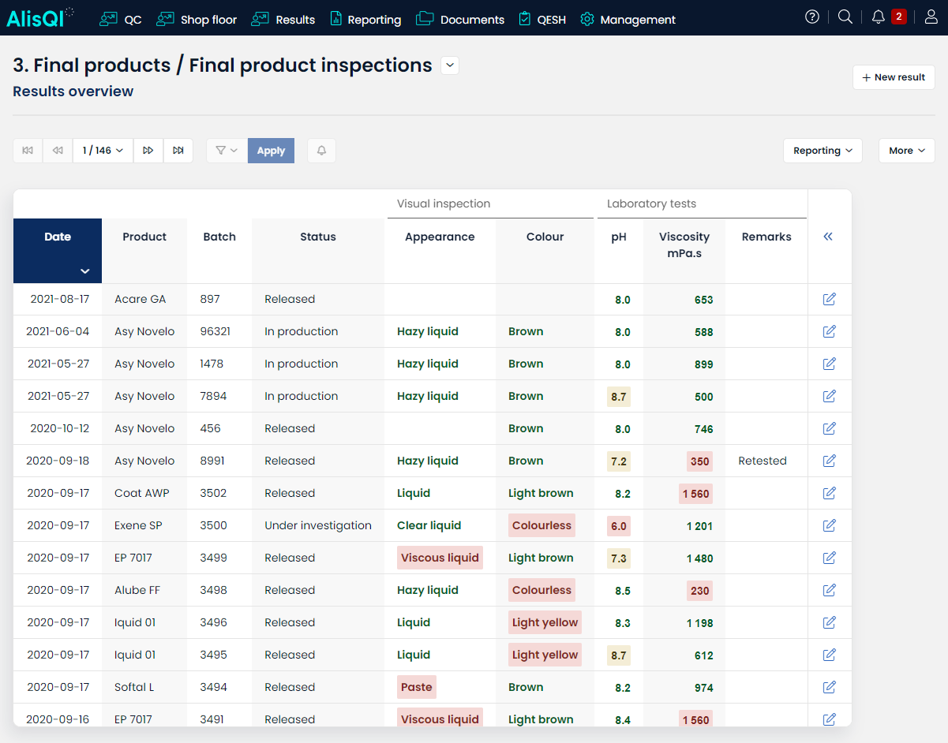Go to the next results page

[148, 151]
